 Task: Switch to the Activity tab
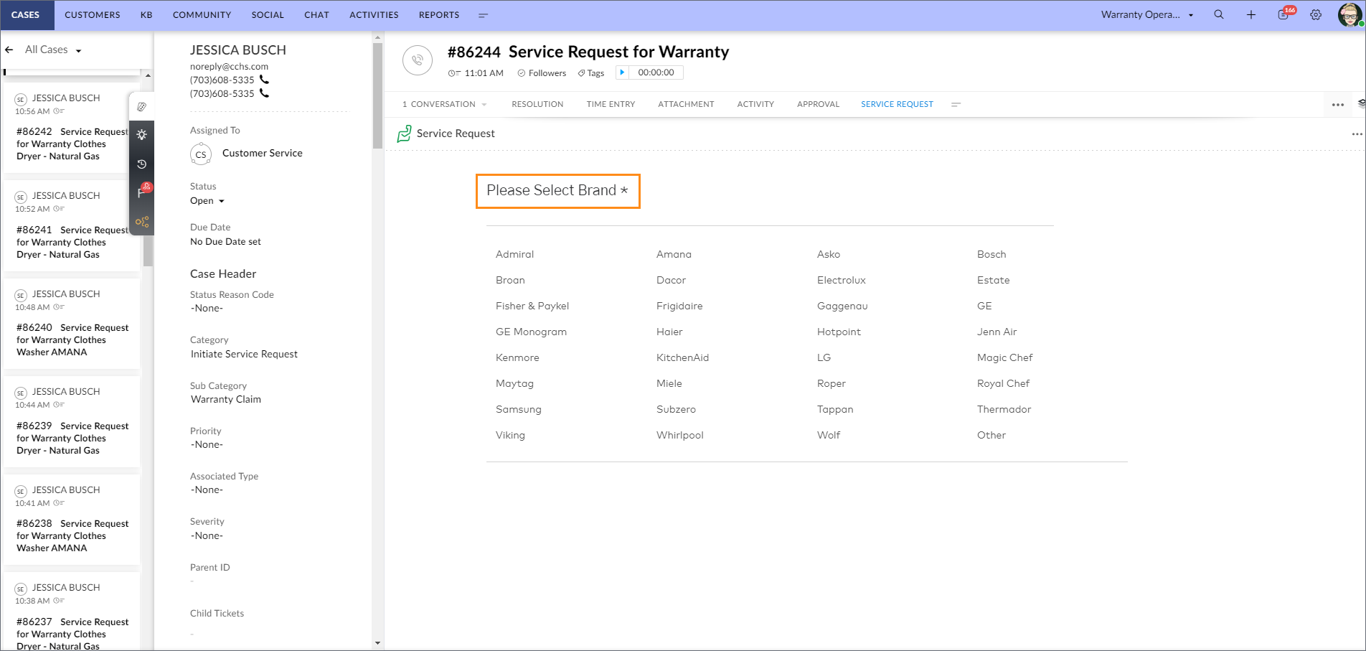pyautogui.click(x=755, y=104)
